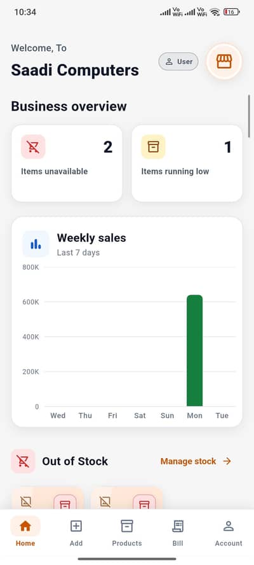The height and width of the screenshot is (565, 254).
Task: Go to the Products tab
Action: (x=127, y=532)
